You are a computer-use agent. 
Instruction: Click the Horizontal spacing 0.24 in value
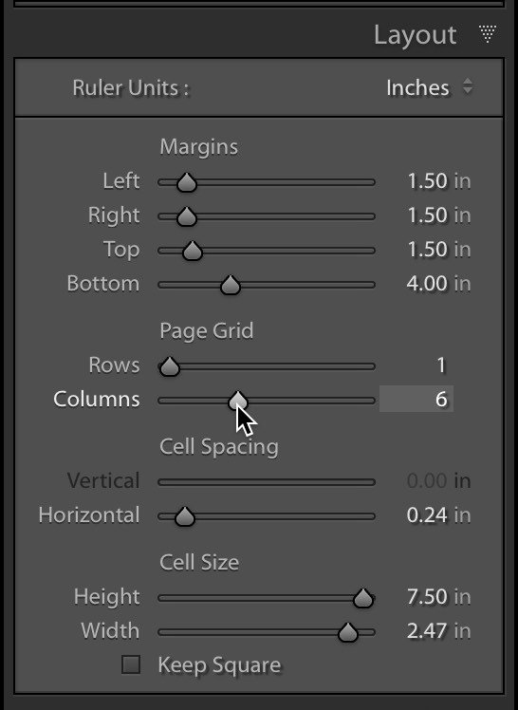pyautogui.click(x=438, y=515)
